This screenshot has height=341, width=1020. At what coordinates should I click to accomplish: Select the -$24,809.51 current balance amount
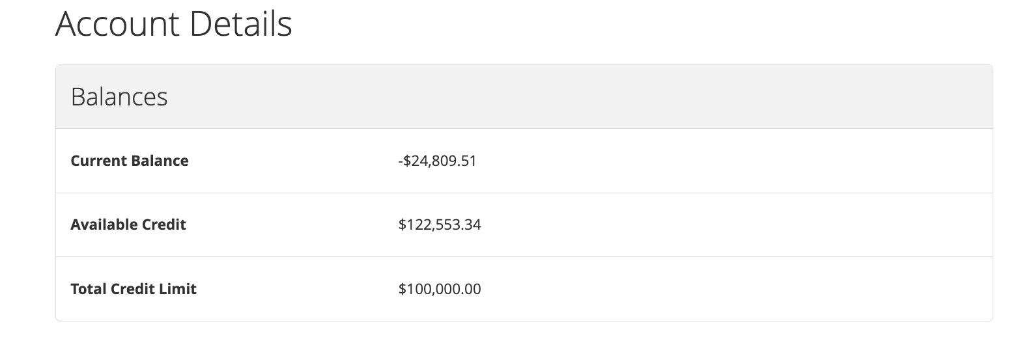coord(437,161)
